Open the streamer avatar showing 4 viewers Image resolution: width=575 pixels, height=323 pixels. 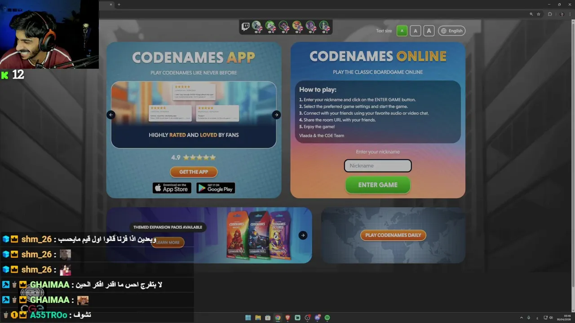271,27
